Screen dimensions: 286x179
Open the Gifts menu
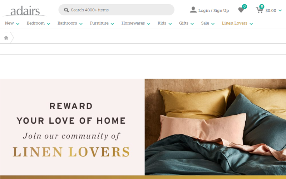(184, 23)
